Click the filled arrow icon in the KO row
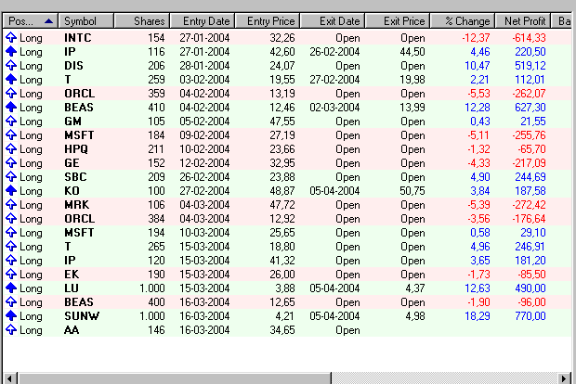The width and height of the screenshot is (576, 384). click(x=11, y=191)
